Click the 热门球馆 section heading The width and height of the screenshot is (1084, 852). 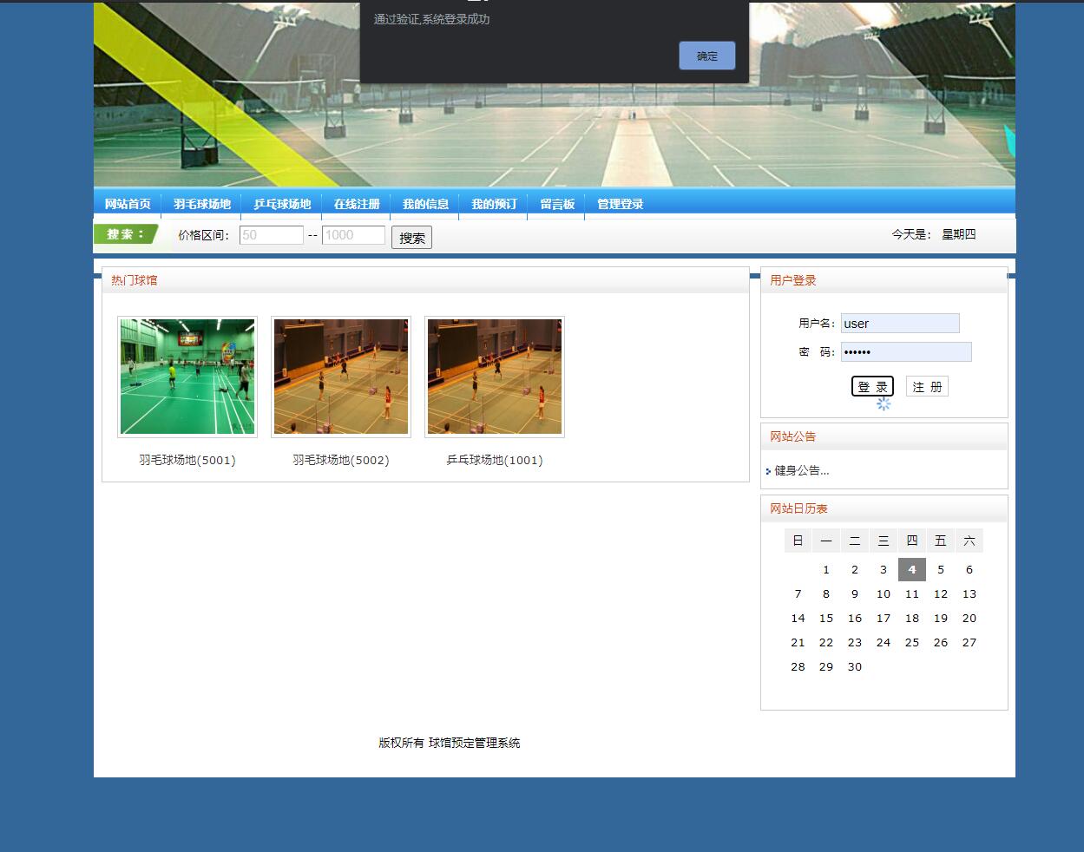coord(135,280)
